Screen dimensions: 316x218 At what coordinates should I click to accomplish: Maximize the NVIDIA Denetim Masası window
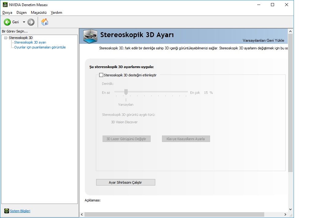(x=273, y=5)
